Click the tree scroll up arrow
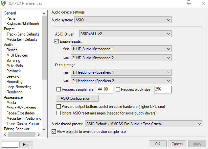This screenshot has width=208, height=149. (x=44, y=13)
